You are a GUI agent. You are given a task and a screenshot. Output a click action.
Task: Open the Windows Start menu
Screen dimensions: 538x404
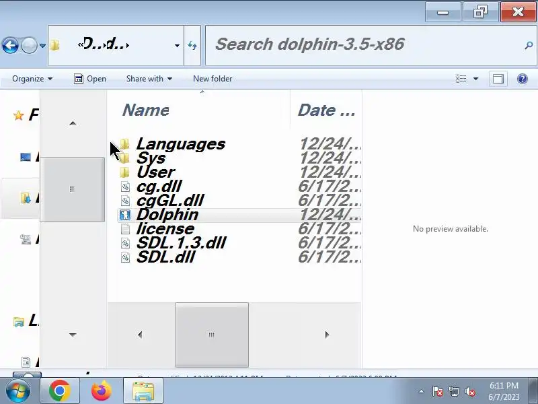point(17,391)
